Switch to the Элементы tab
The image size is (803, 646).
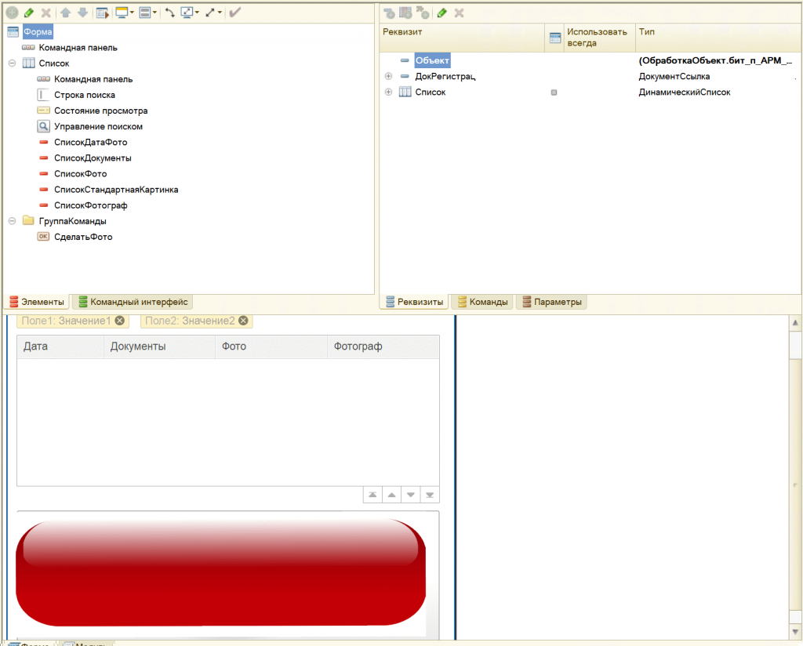pos(38,302)
